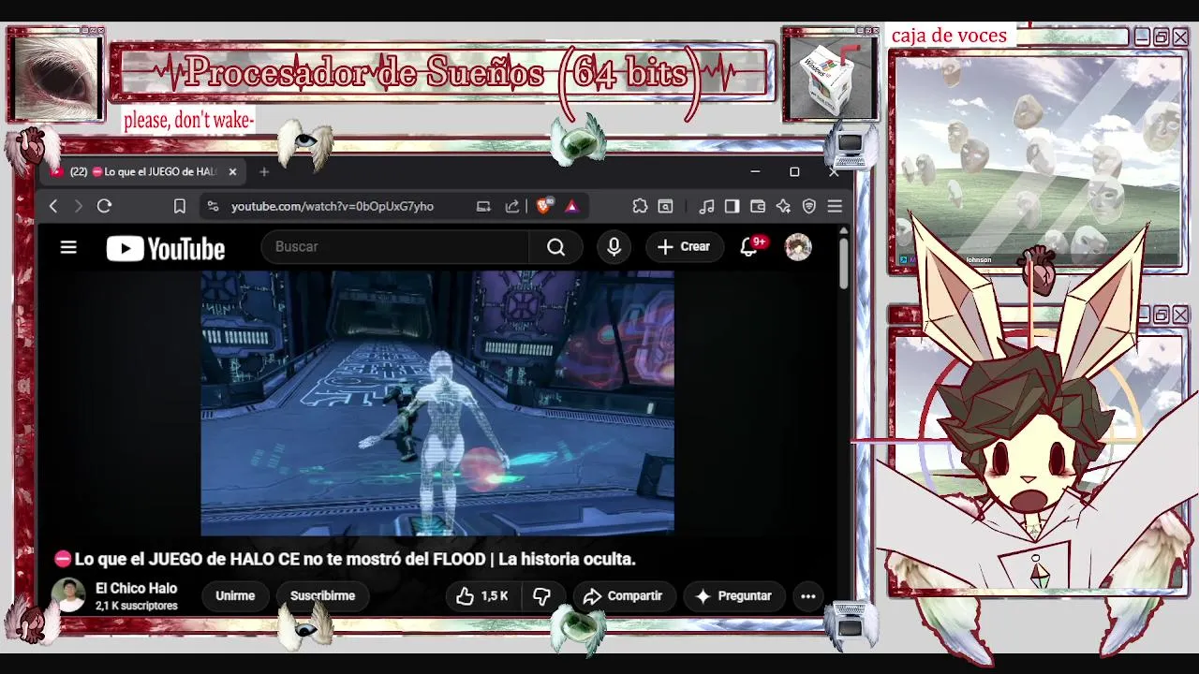This screenshot has height=674, width=1199.
Task: Minimize the 'caja de voces' window
Action: point(1141,37)
